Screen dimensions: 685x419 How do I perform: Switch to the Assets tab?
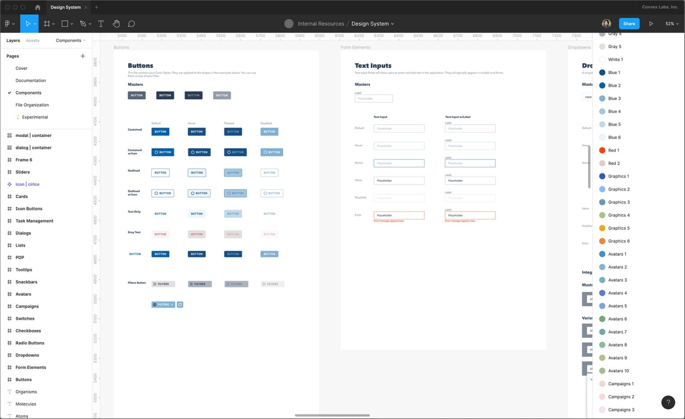(x=33, y=41)
